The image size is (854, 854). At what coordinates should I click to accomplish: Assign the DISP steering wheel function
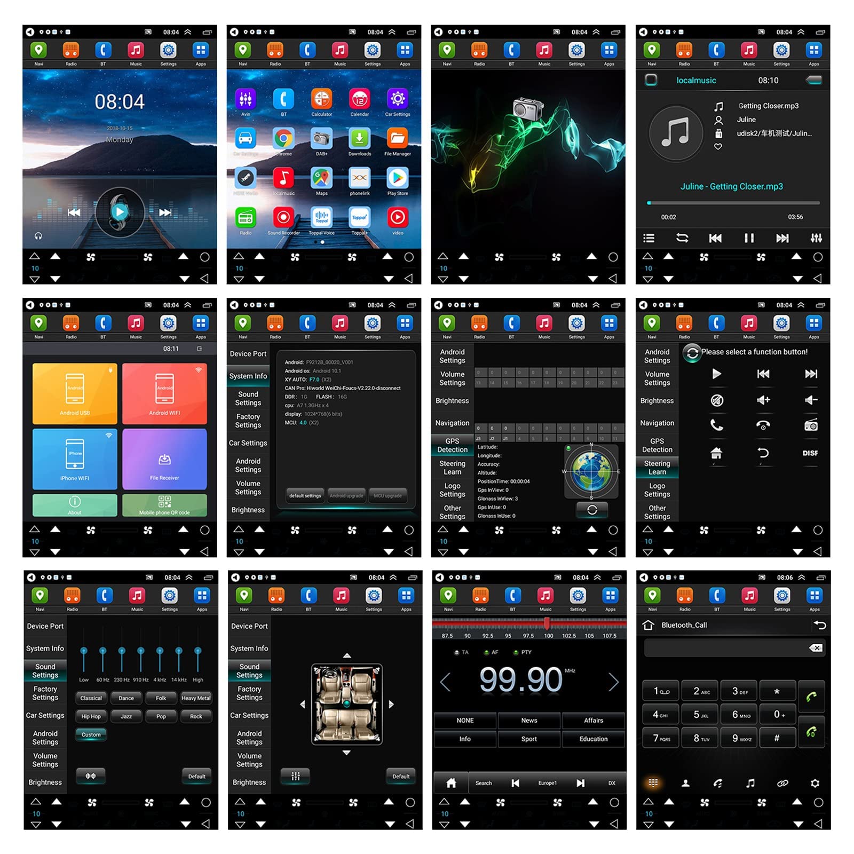810,453
